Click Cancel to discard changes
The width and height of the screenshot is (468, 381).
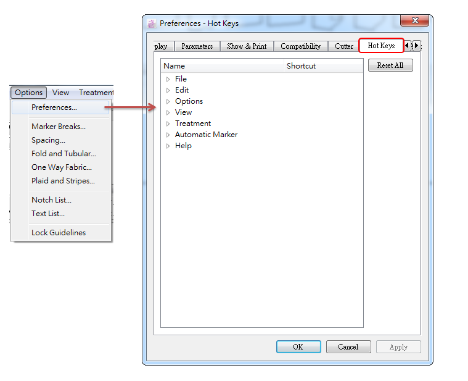point(348,347)
